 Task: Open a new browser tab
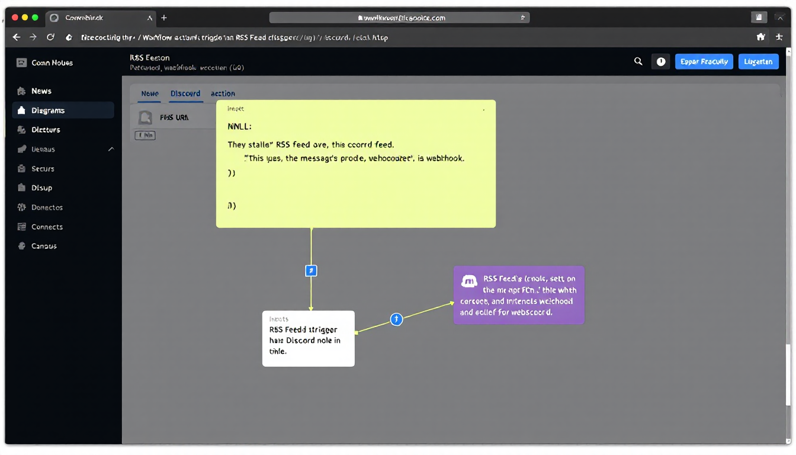click(x=164, y=18)
